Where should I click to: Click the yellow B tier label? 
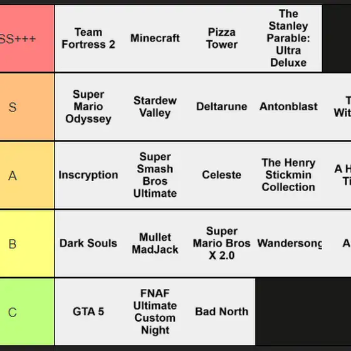click(27, 243)
